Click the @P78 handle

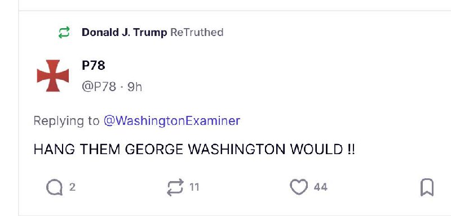pos(99,87)
